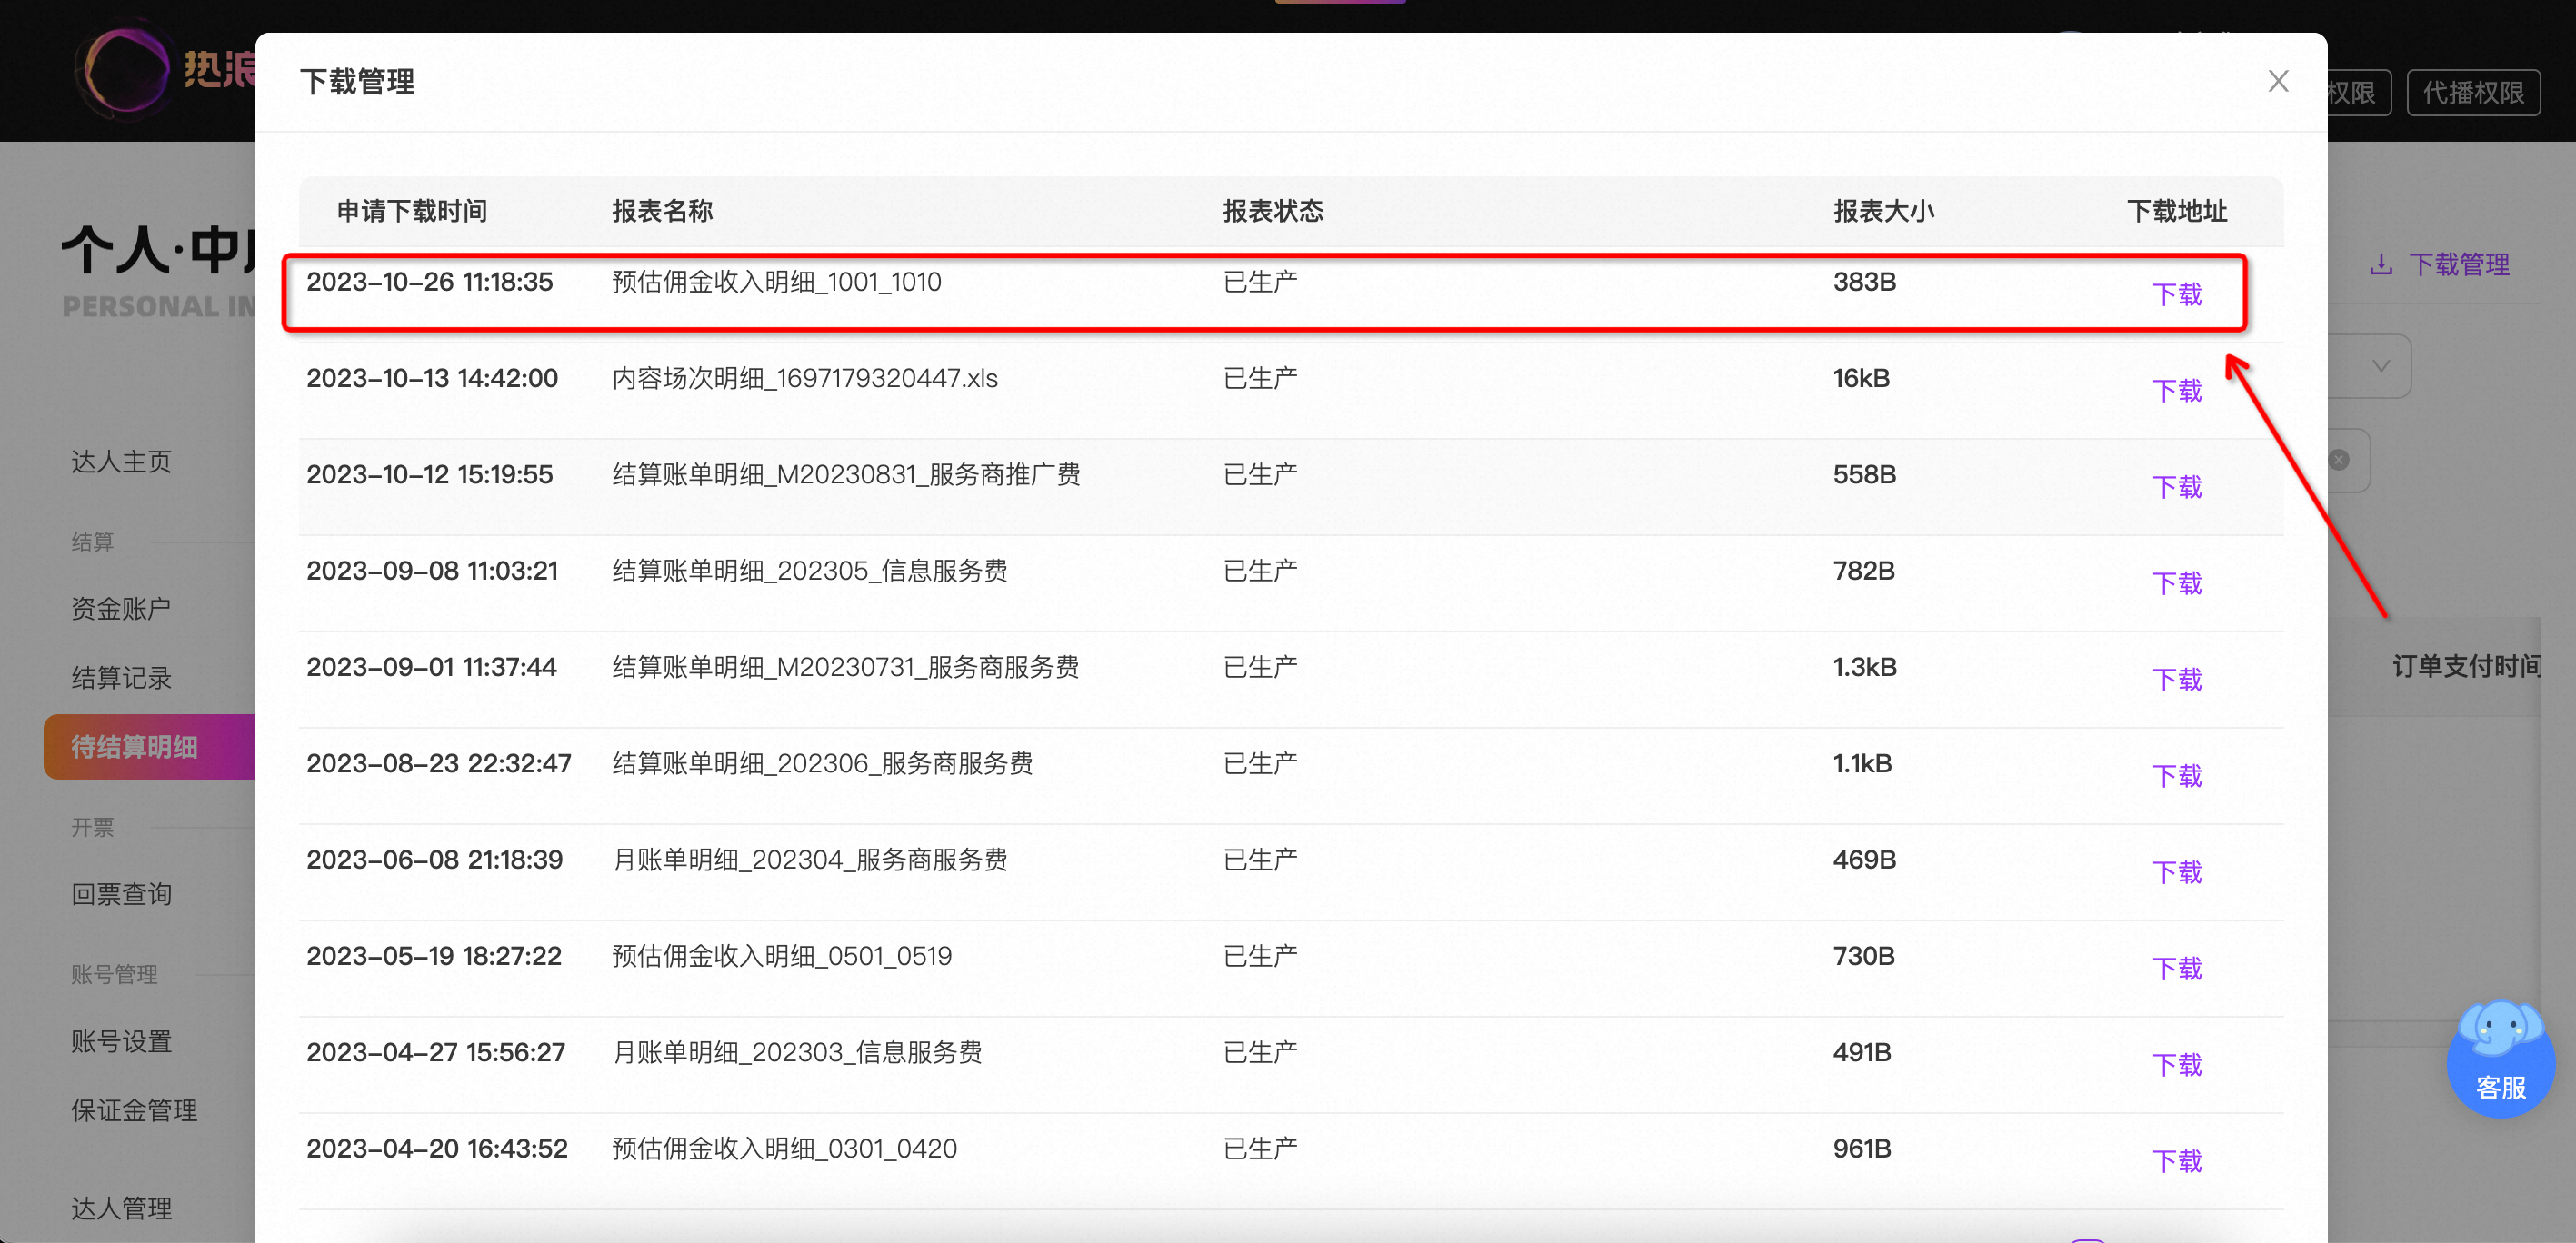The height and width of the screenshot is (1243, 2576).
Task: Clear the input using the grey x icon
Action: 2338,460
